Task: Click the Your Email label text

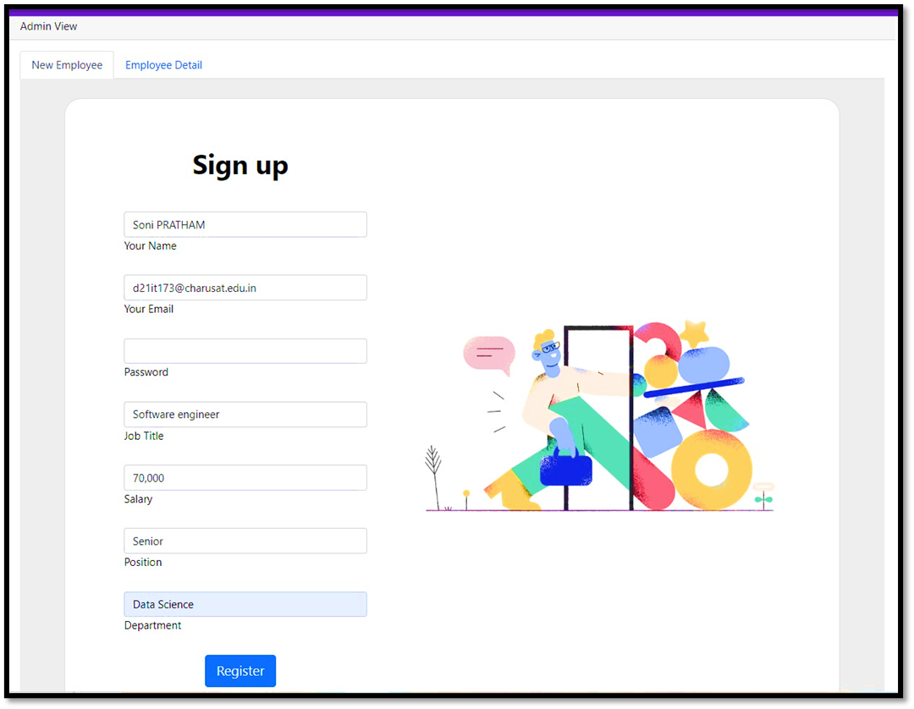Action: click(149, 309)
